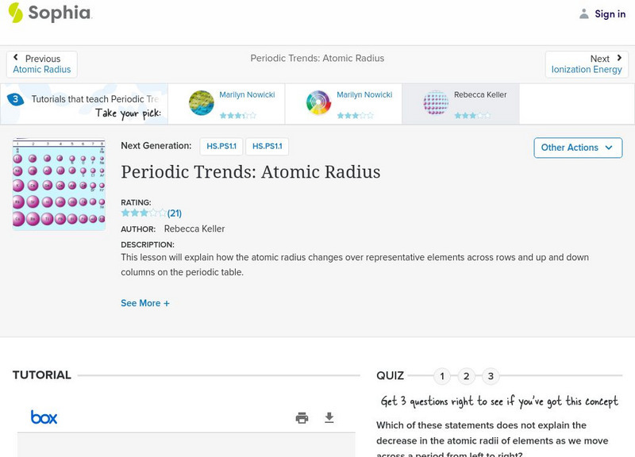Open the periodic table lesson thumbnail
Image resolution: width=635 pixels, height=457 pixels.
coord(59,184)
